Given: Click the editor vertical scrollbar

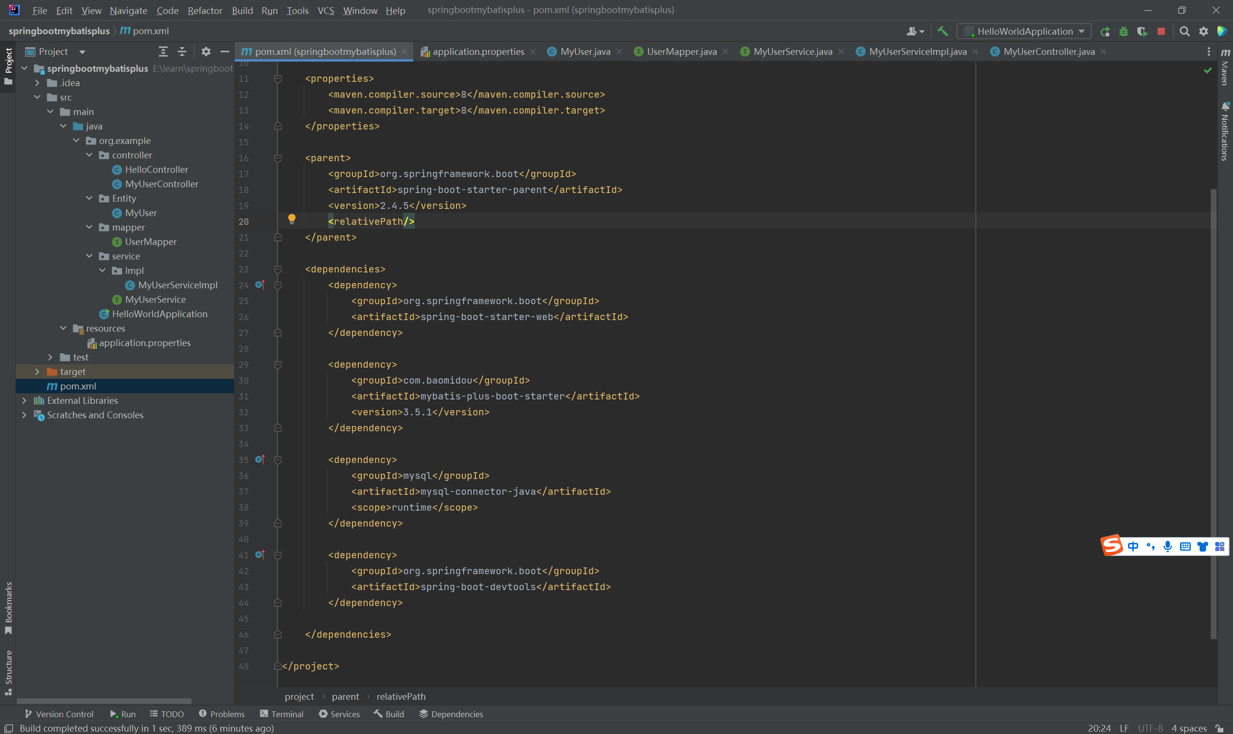Looking at the screenshot, I should click(x=1213, y=396).
